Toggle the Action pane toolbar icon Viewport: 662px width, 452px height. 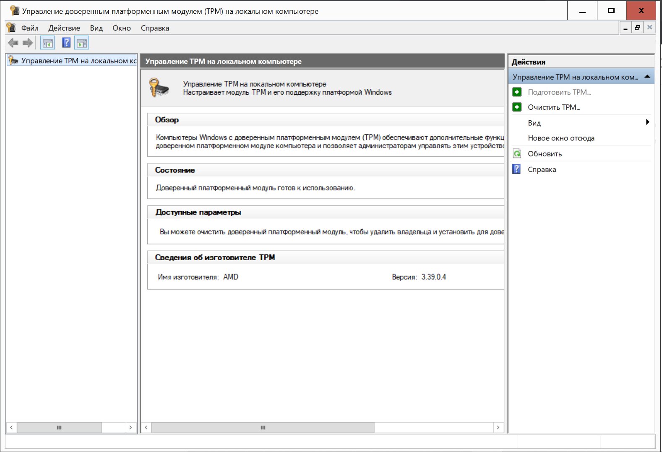click(82, 43)
